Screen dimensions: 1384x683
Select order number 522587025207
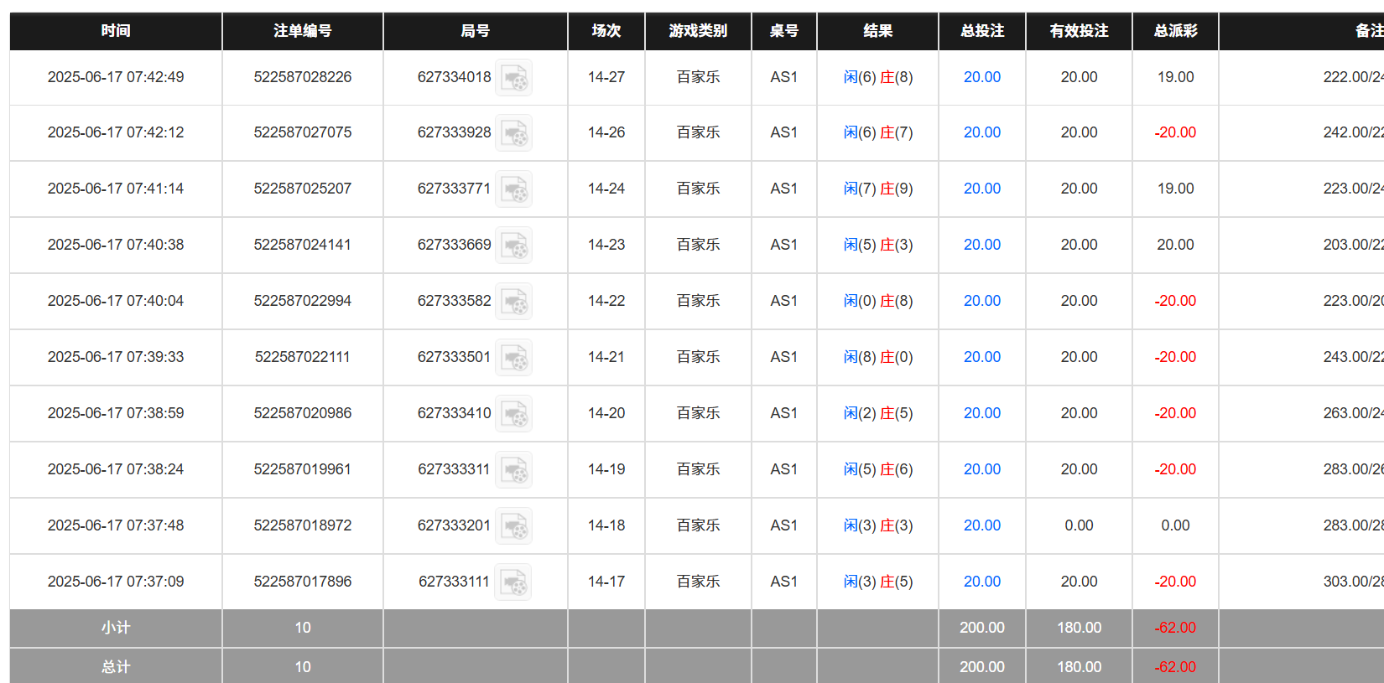302,189
